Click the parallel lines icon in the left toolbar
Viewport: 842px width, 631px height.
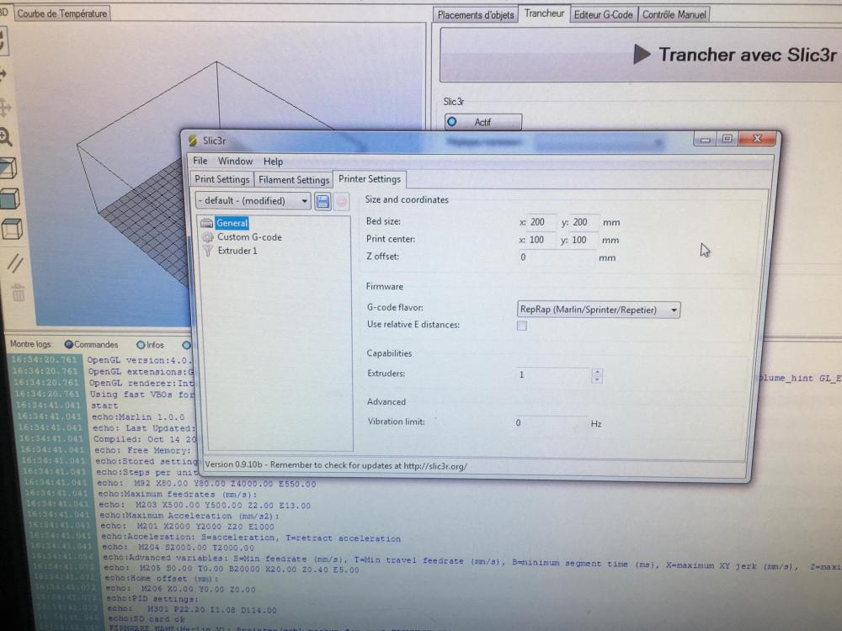pos(15,262)
